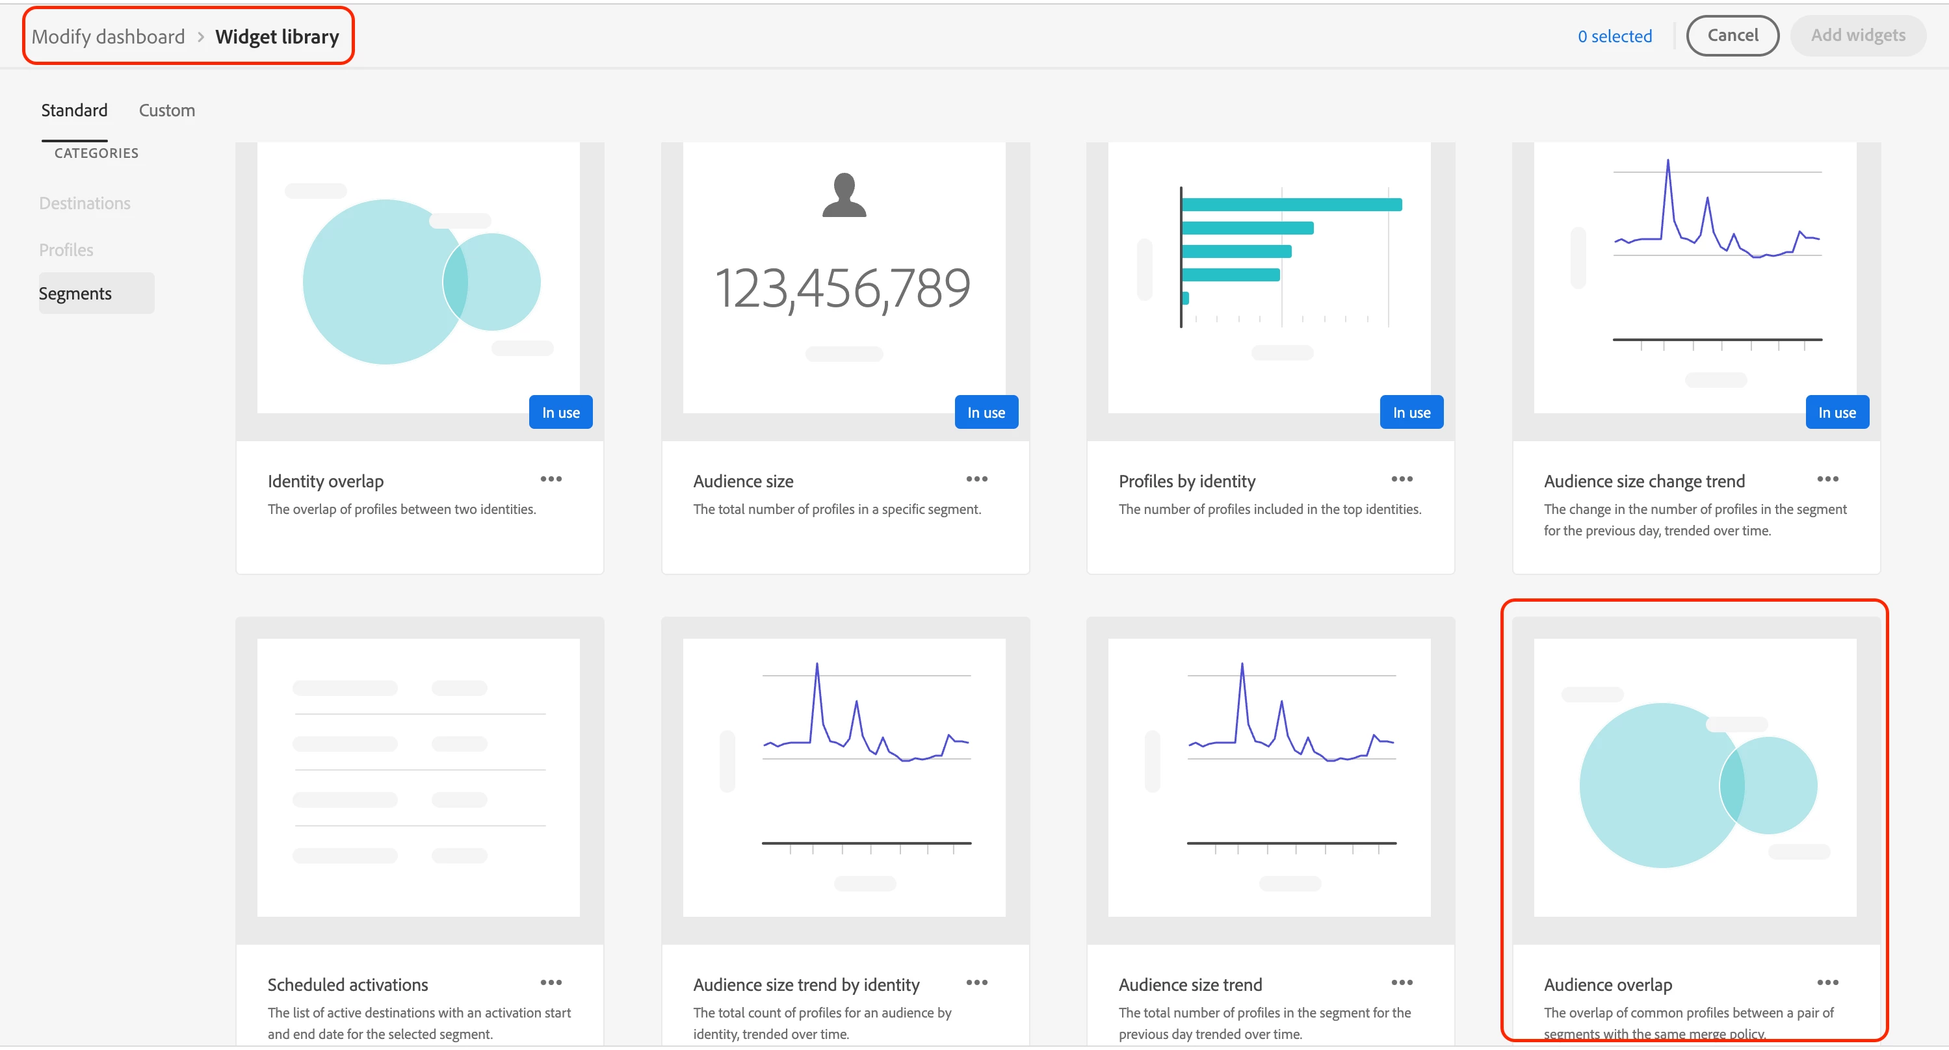1949x1050 pixels.
Task: Select the Segments category
Action: [75, 293]
